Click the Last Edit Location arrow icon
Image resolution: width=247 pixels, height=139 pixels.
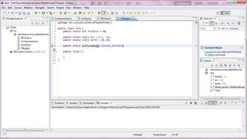click(139, 13)
